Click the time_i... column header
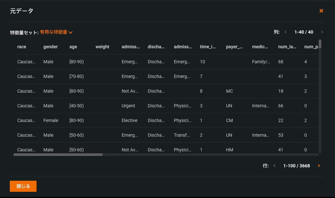 (208, 47)
